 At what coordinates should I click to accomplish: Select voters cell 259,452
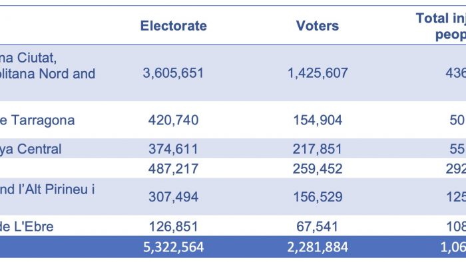318,169
